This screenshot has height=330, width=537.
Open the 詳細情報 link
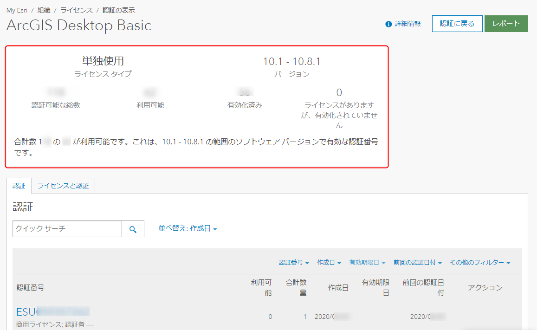[x=408, y=24]
